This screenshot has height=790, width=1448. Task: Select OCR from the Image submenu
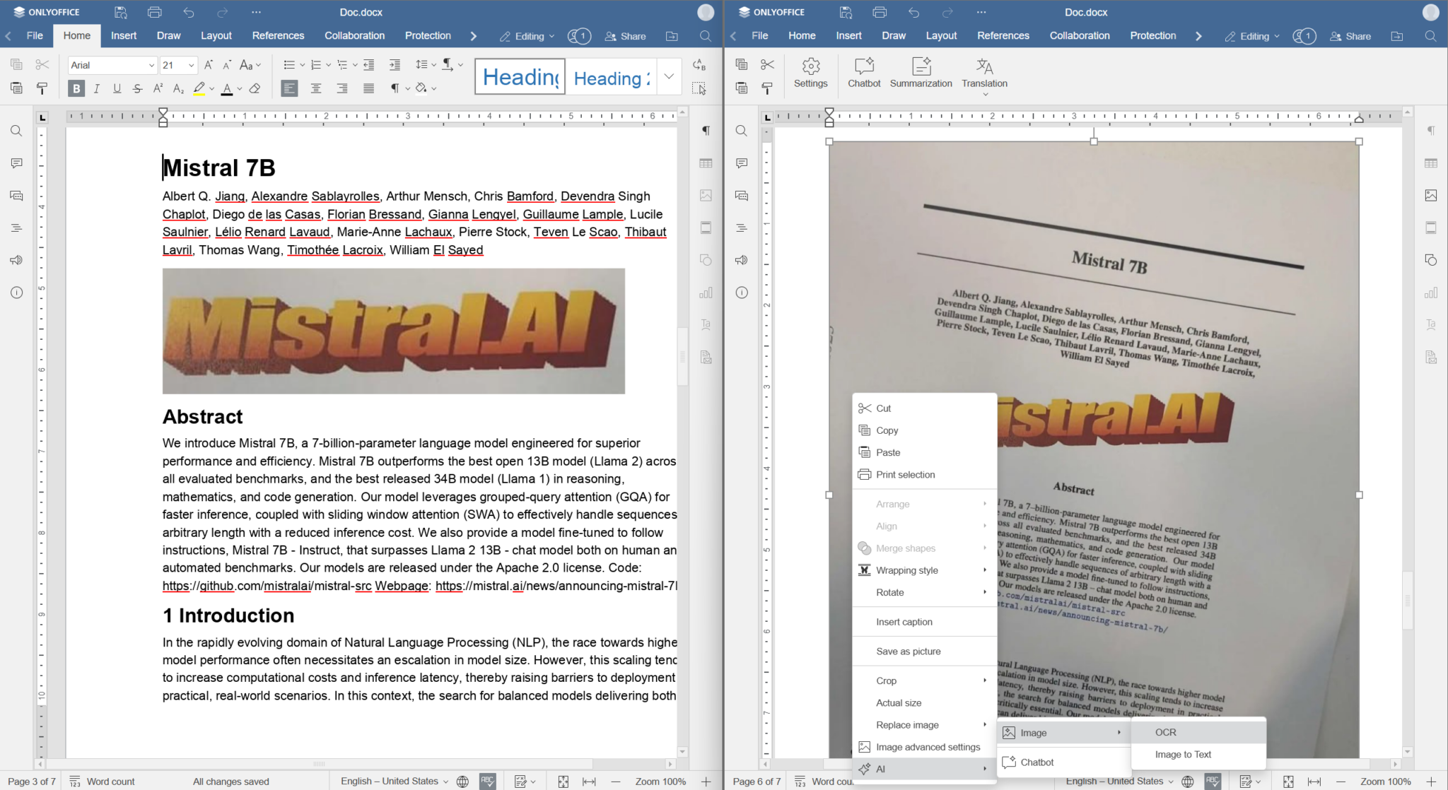tap(1164, 732)
